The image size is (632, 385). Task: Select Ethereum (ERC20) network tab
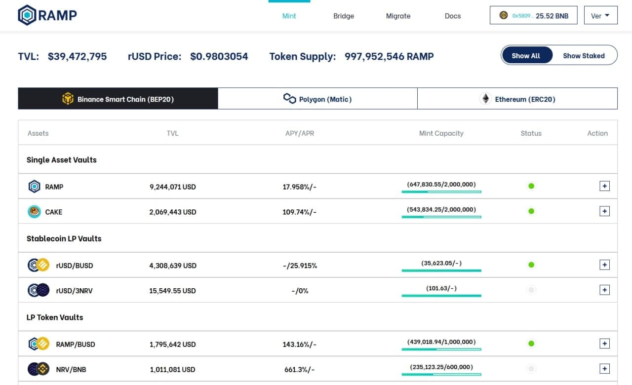coord(517,99)
